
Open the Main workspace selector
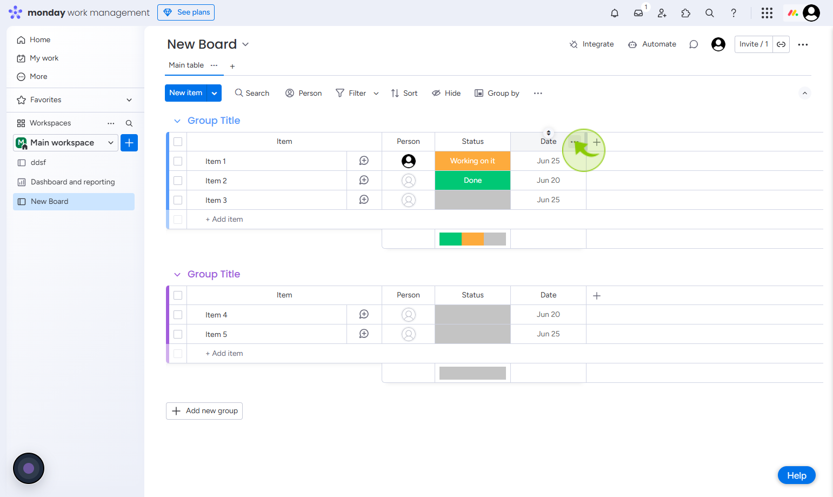[65, 143]
